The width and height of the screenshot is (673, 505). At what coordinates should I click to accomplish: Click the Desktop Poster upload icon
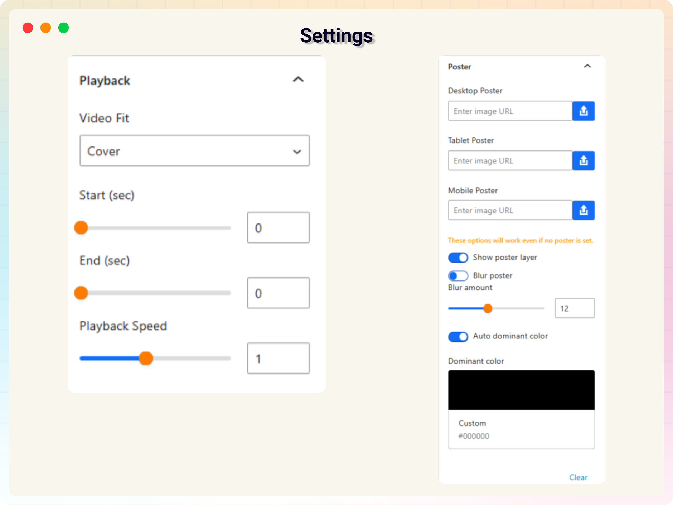(583, 111)
